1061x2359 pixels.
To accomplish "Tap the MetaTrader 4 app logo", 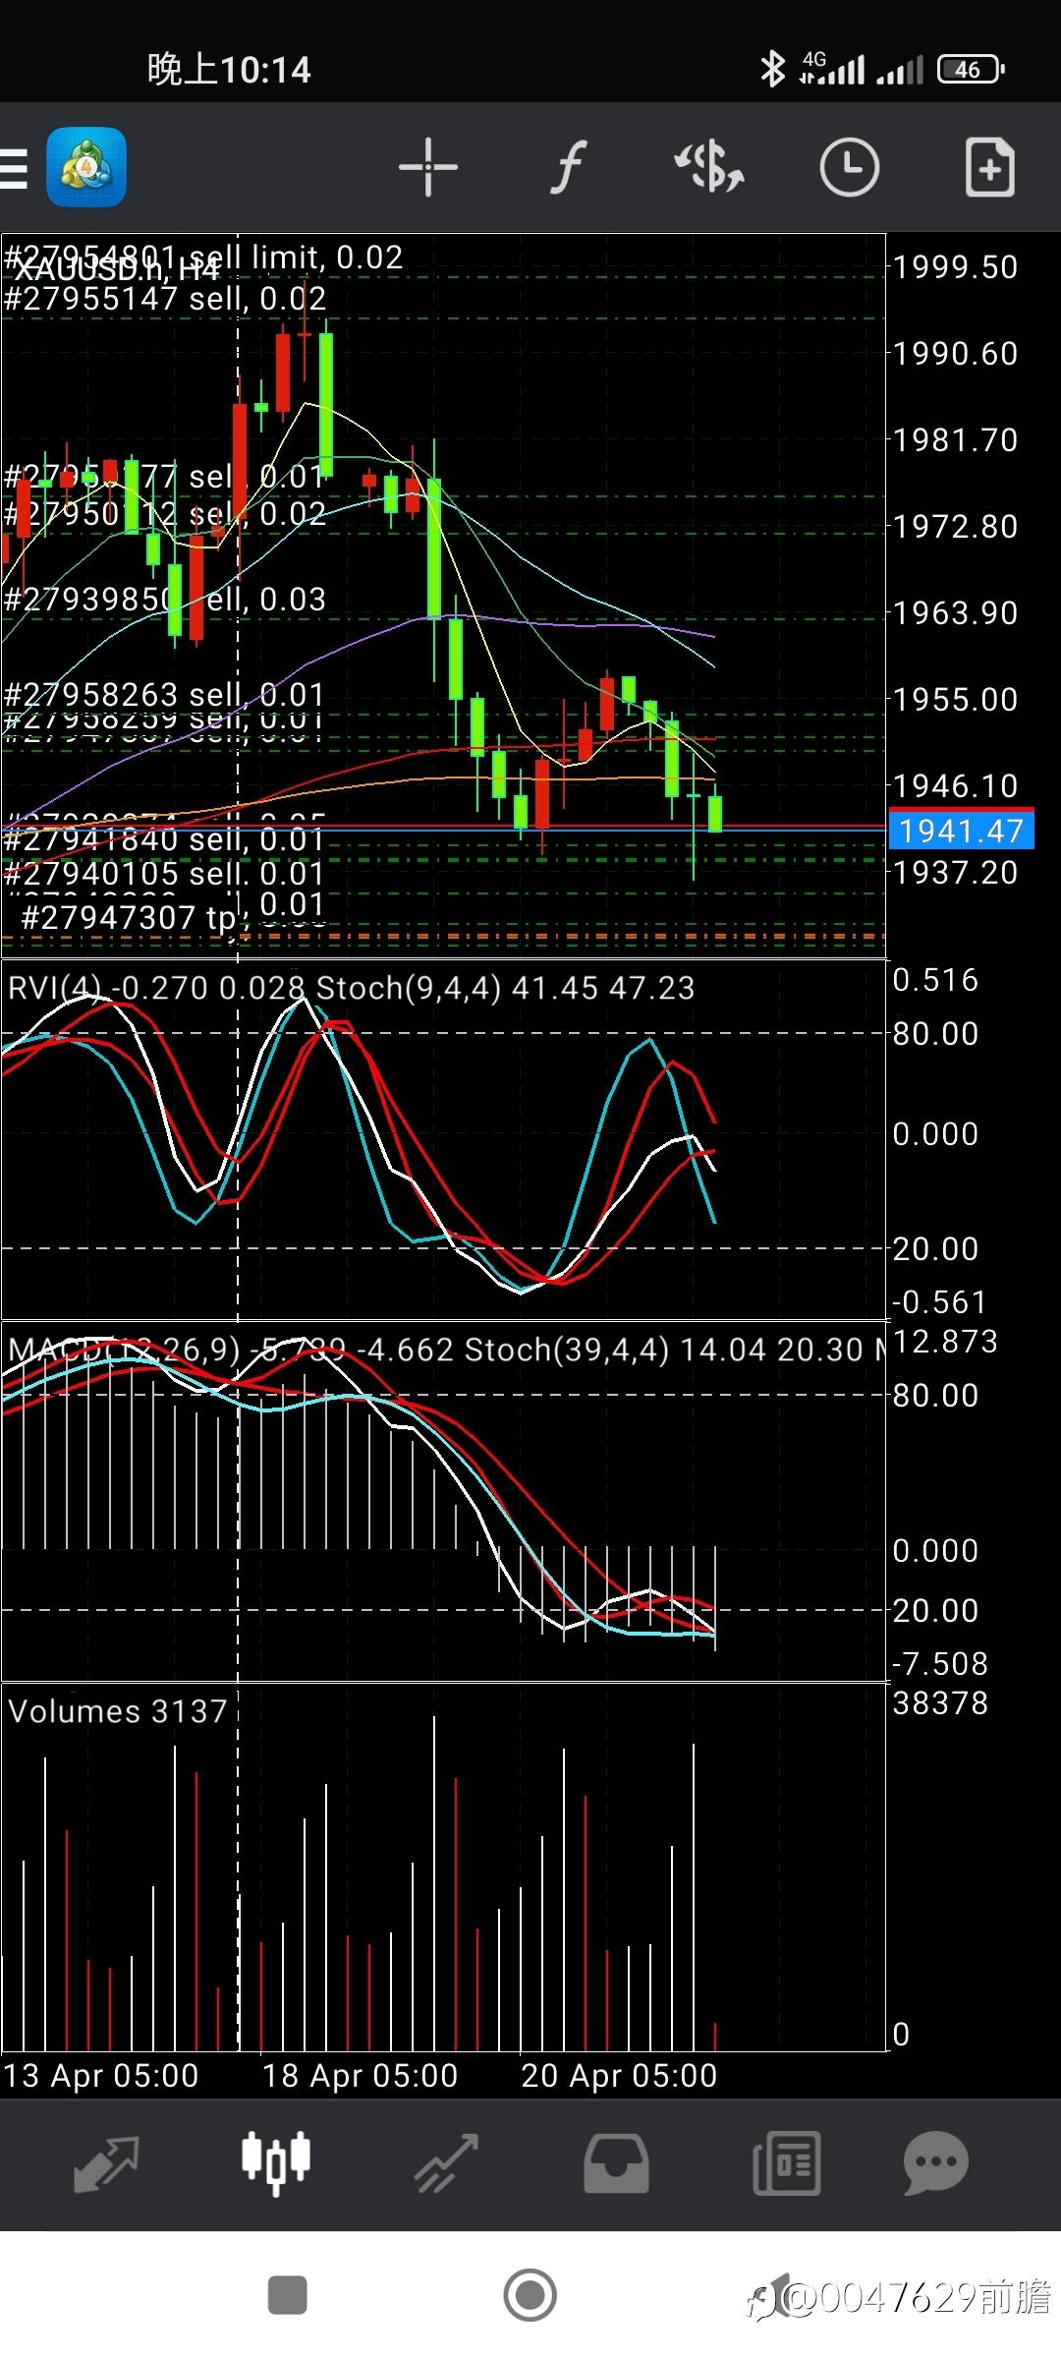I will pyautogui.click(x=86, y=167).
